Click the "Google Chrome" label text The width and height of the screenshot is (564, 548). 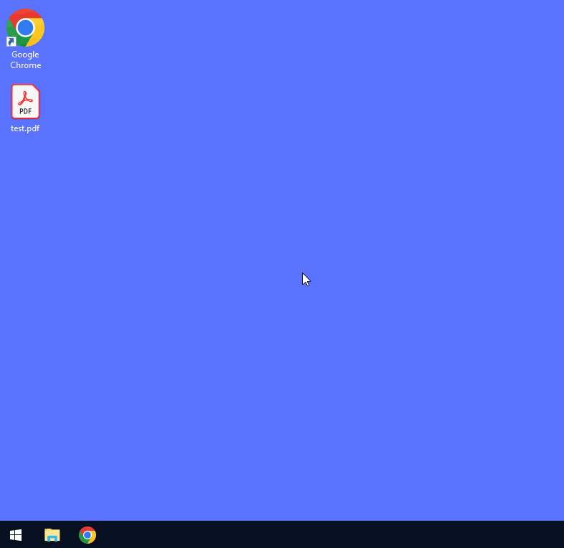point(25,60)
